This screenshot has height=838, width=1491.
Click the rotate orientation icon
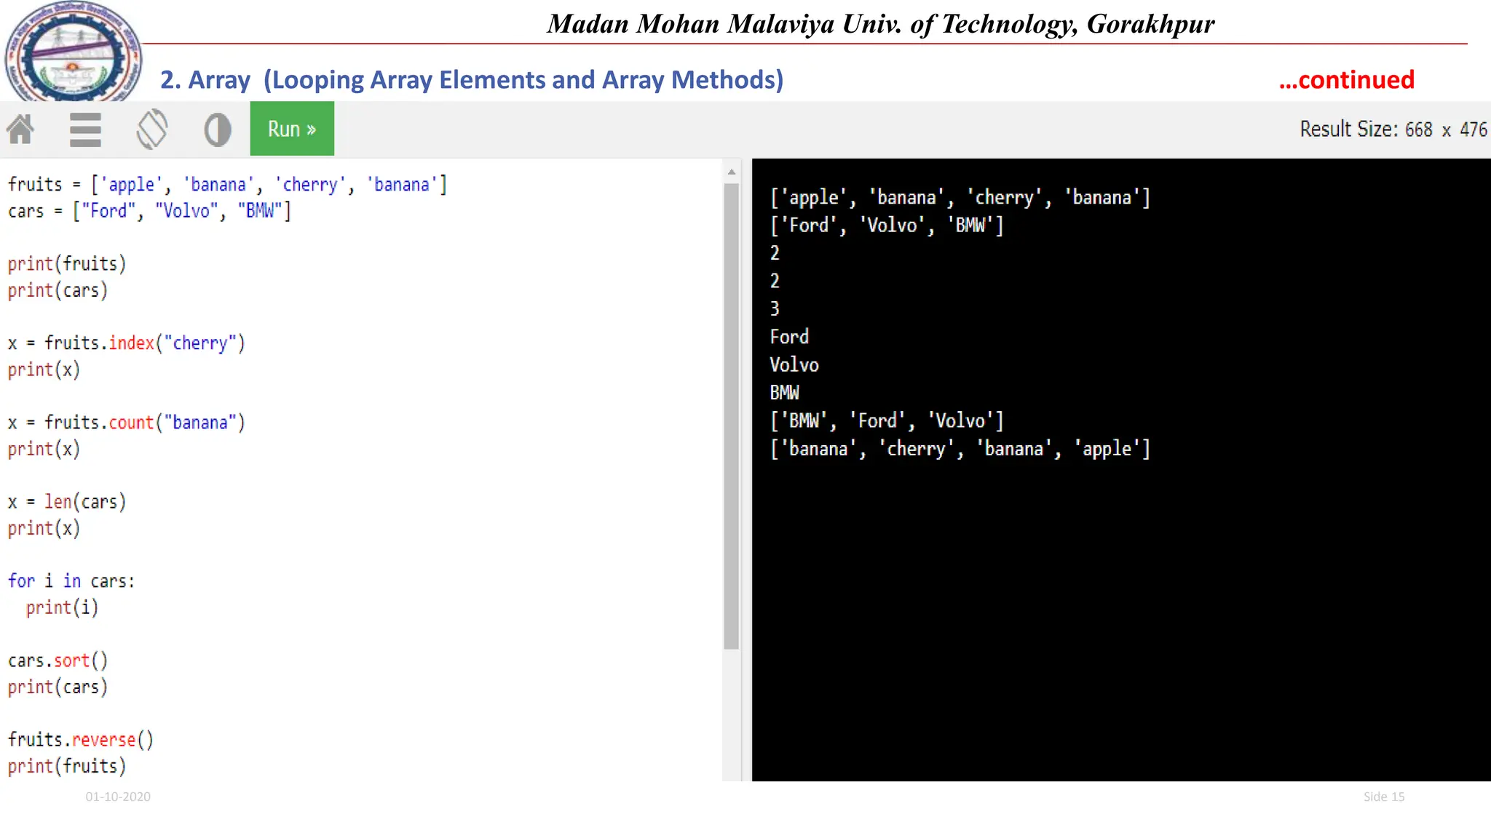[x=151, y=129]
